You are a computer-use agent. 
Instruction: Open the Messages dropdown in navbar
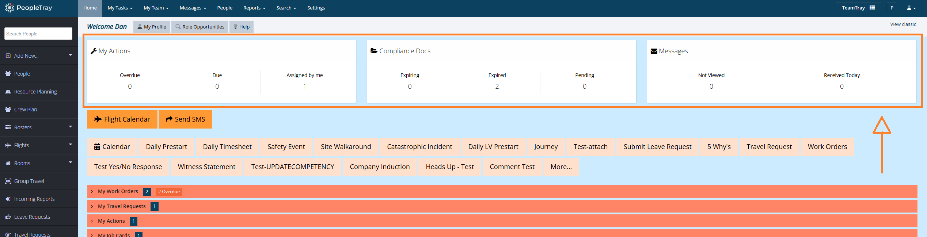(x=193, y=8)
